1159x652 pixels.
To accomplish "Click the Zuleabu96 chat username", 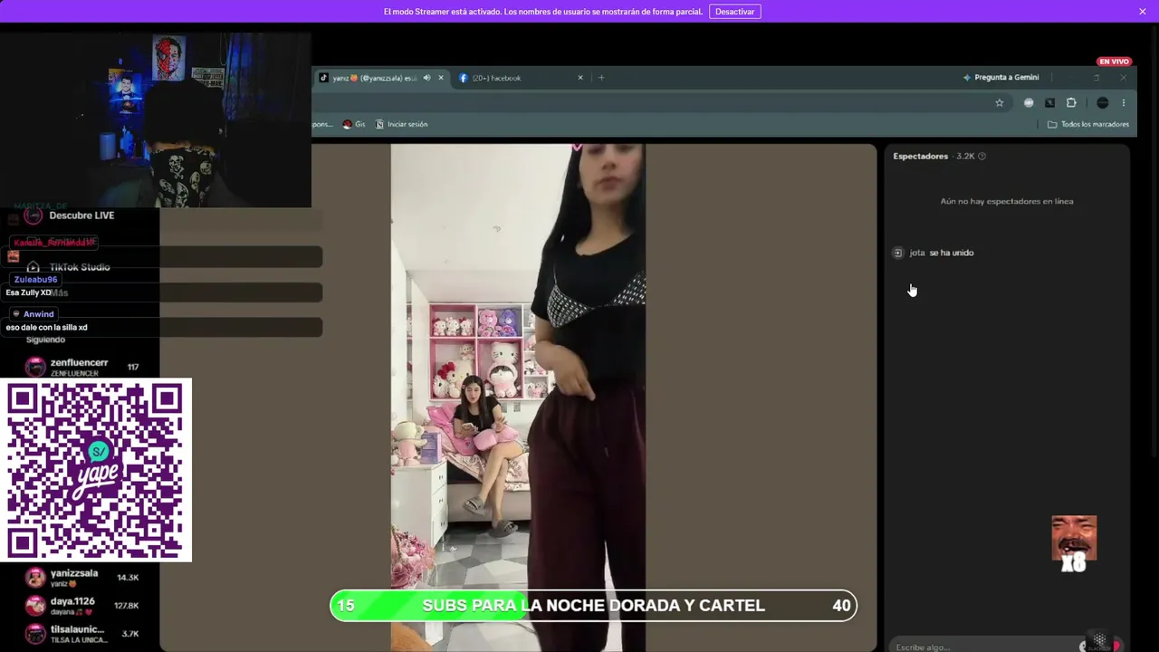I will point(35,280).
